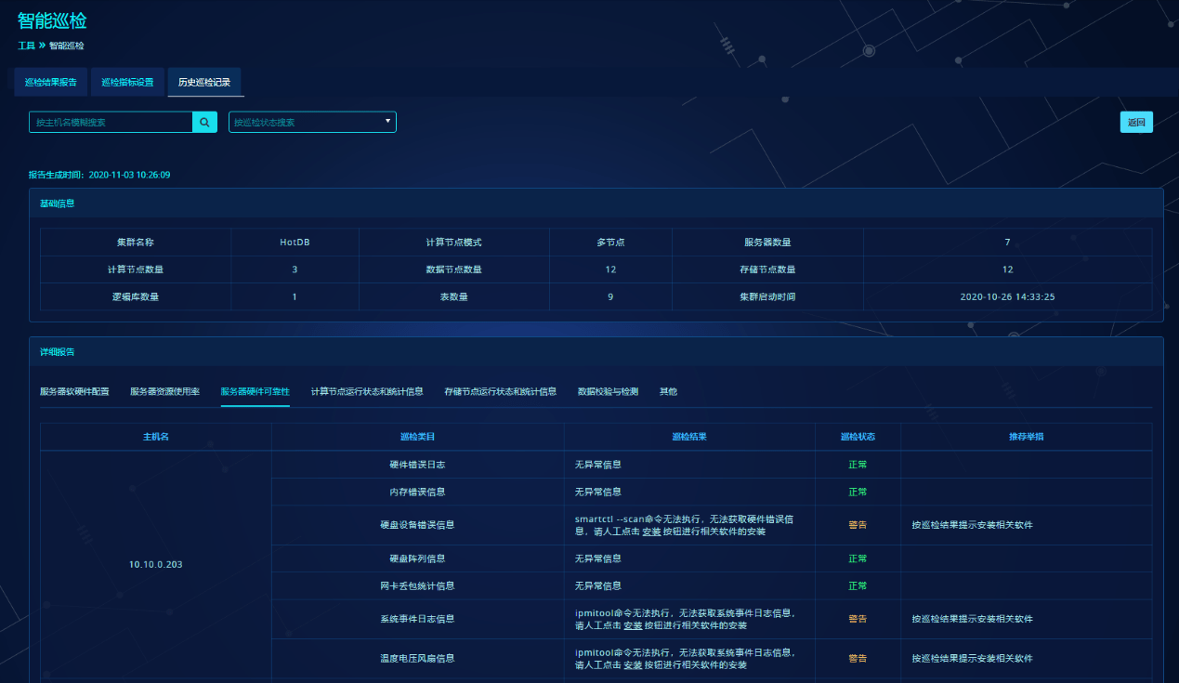Click the 智能巡检 page title
The width and height of the screenshot is (1179, 683).
[52, 20]
